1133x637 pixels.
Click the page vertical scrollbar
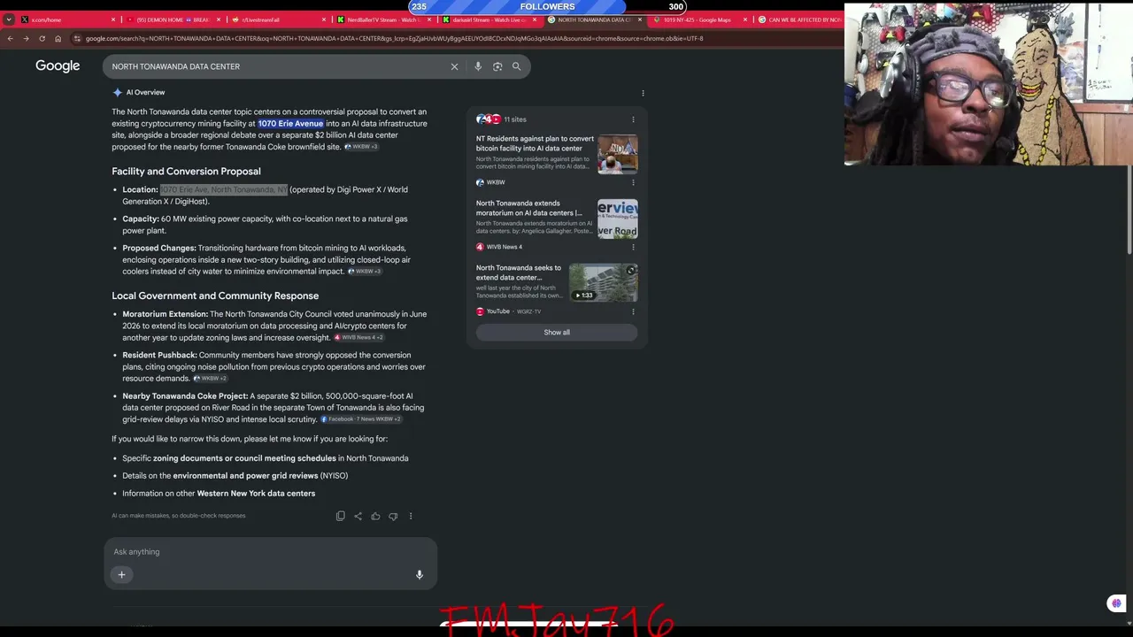1129,209
